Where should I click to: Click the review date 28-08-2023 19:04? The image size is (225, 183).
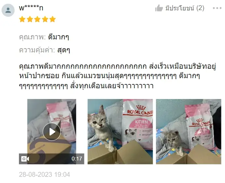tap(45, 175)
